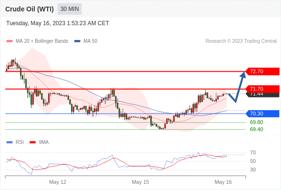Screen dimensions: 281x190
Task: Toggle the RSI legend item
Action: (x=15, y=142)
